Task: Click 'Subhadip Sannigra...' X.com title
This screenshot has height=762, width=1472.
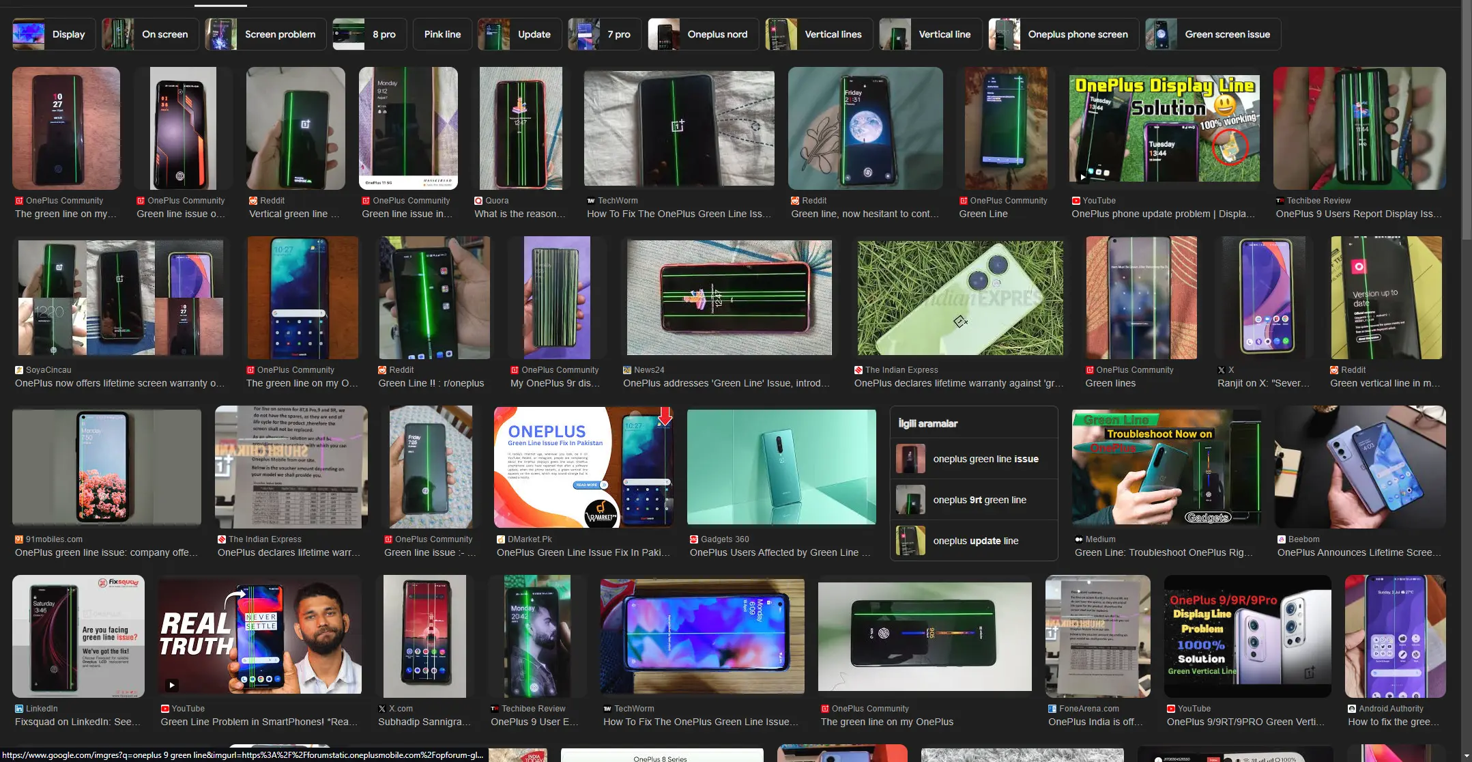Action: (424, 722)
